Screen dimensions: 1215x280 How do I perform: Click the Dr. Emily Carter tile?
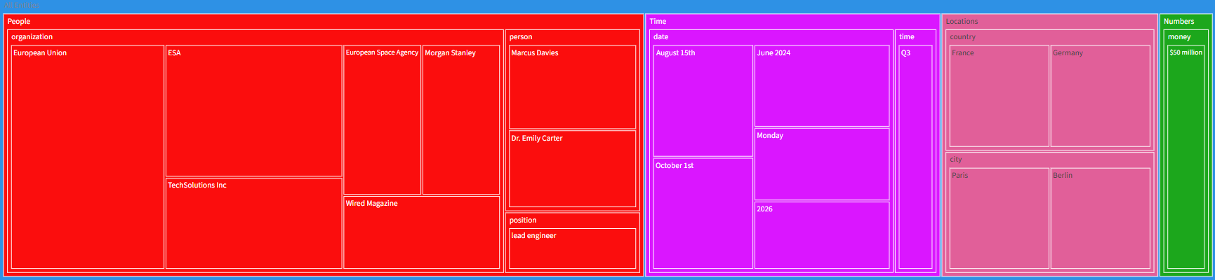[x=573, y=169]
